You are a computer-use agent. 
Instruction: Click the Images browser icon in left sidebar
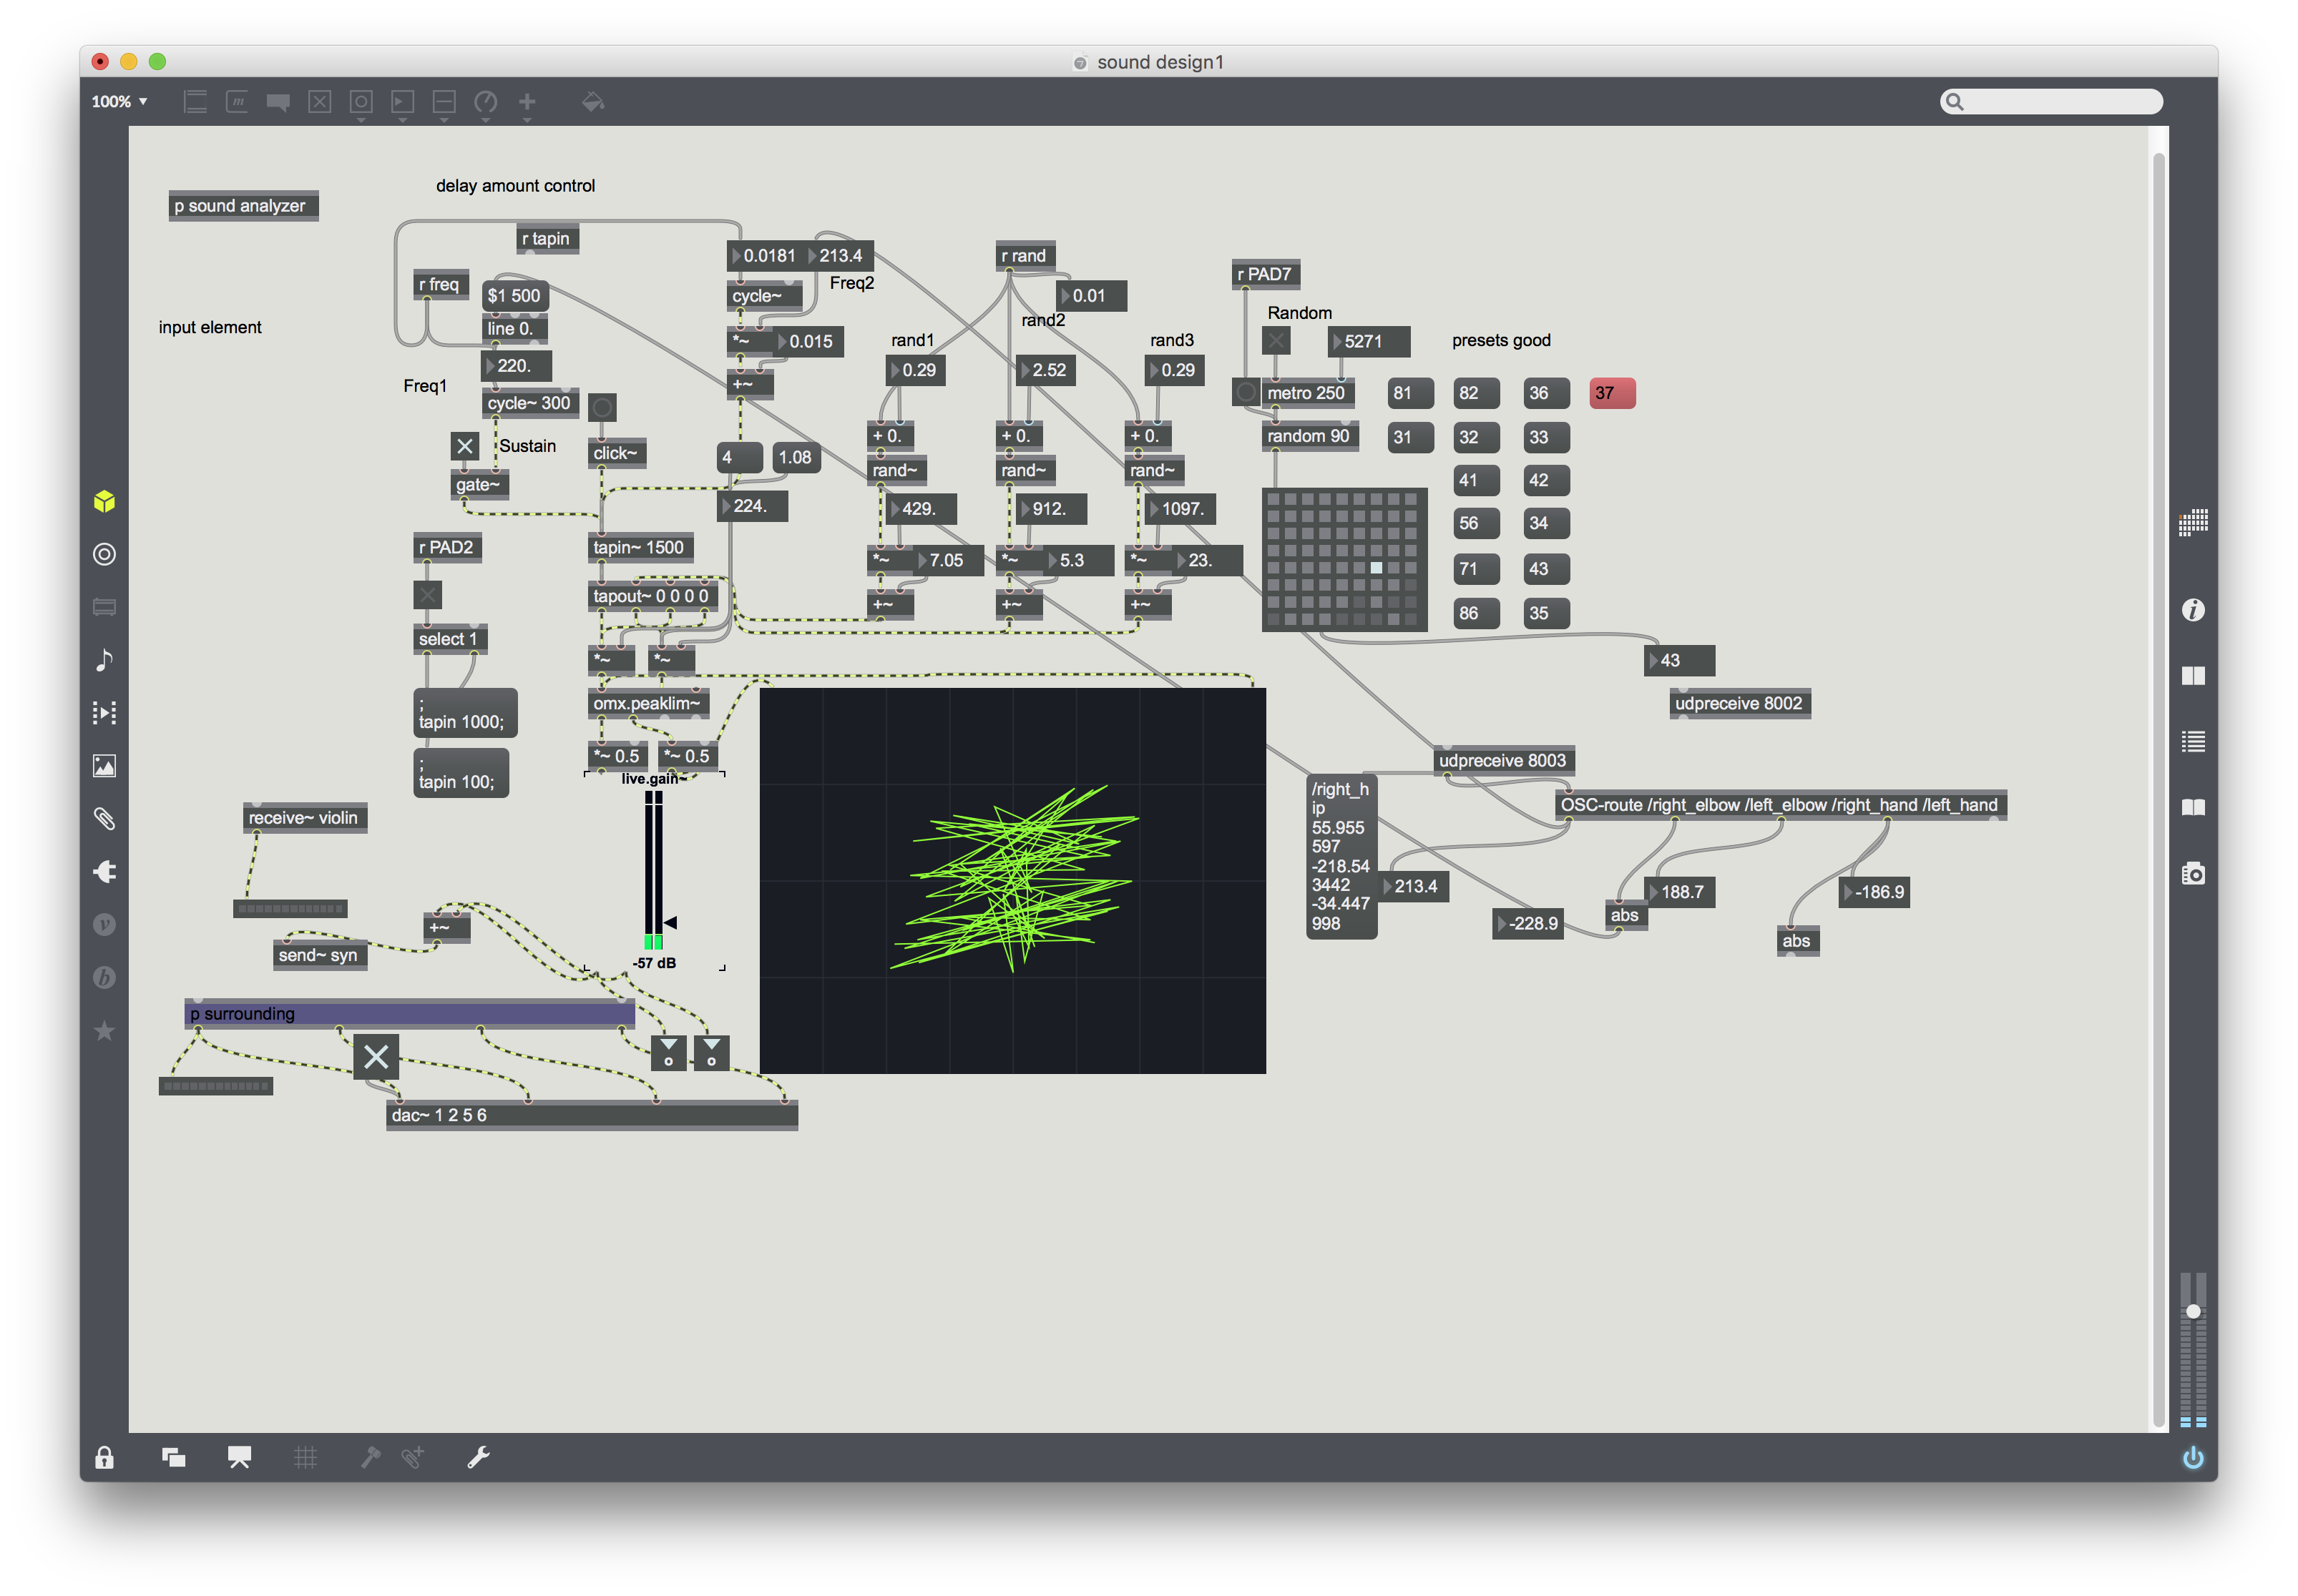coord(104,766)
